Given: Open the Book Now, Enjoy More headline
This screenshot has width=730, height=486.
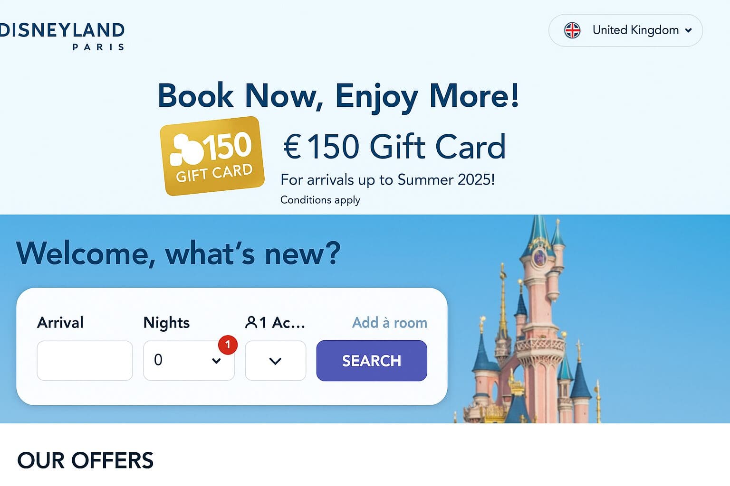Looking at the screenshot, I should (x=338, y=96).
